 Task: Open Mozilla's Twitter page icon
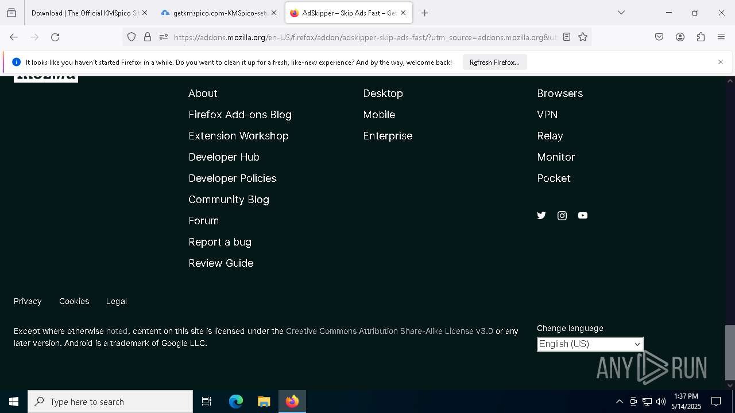point(541,216)
